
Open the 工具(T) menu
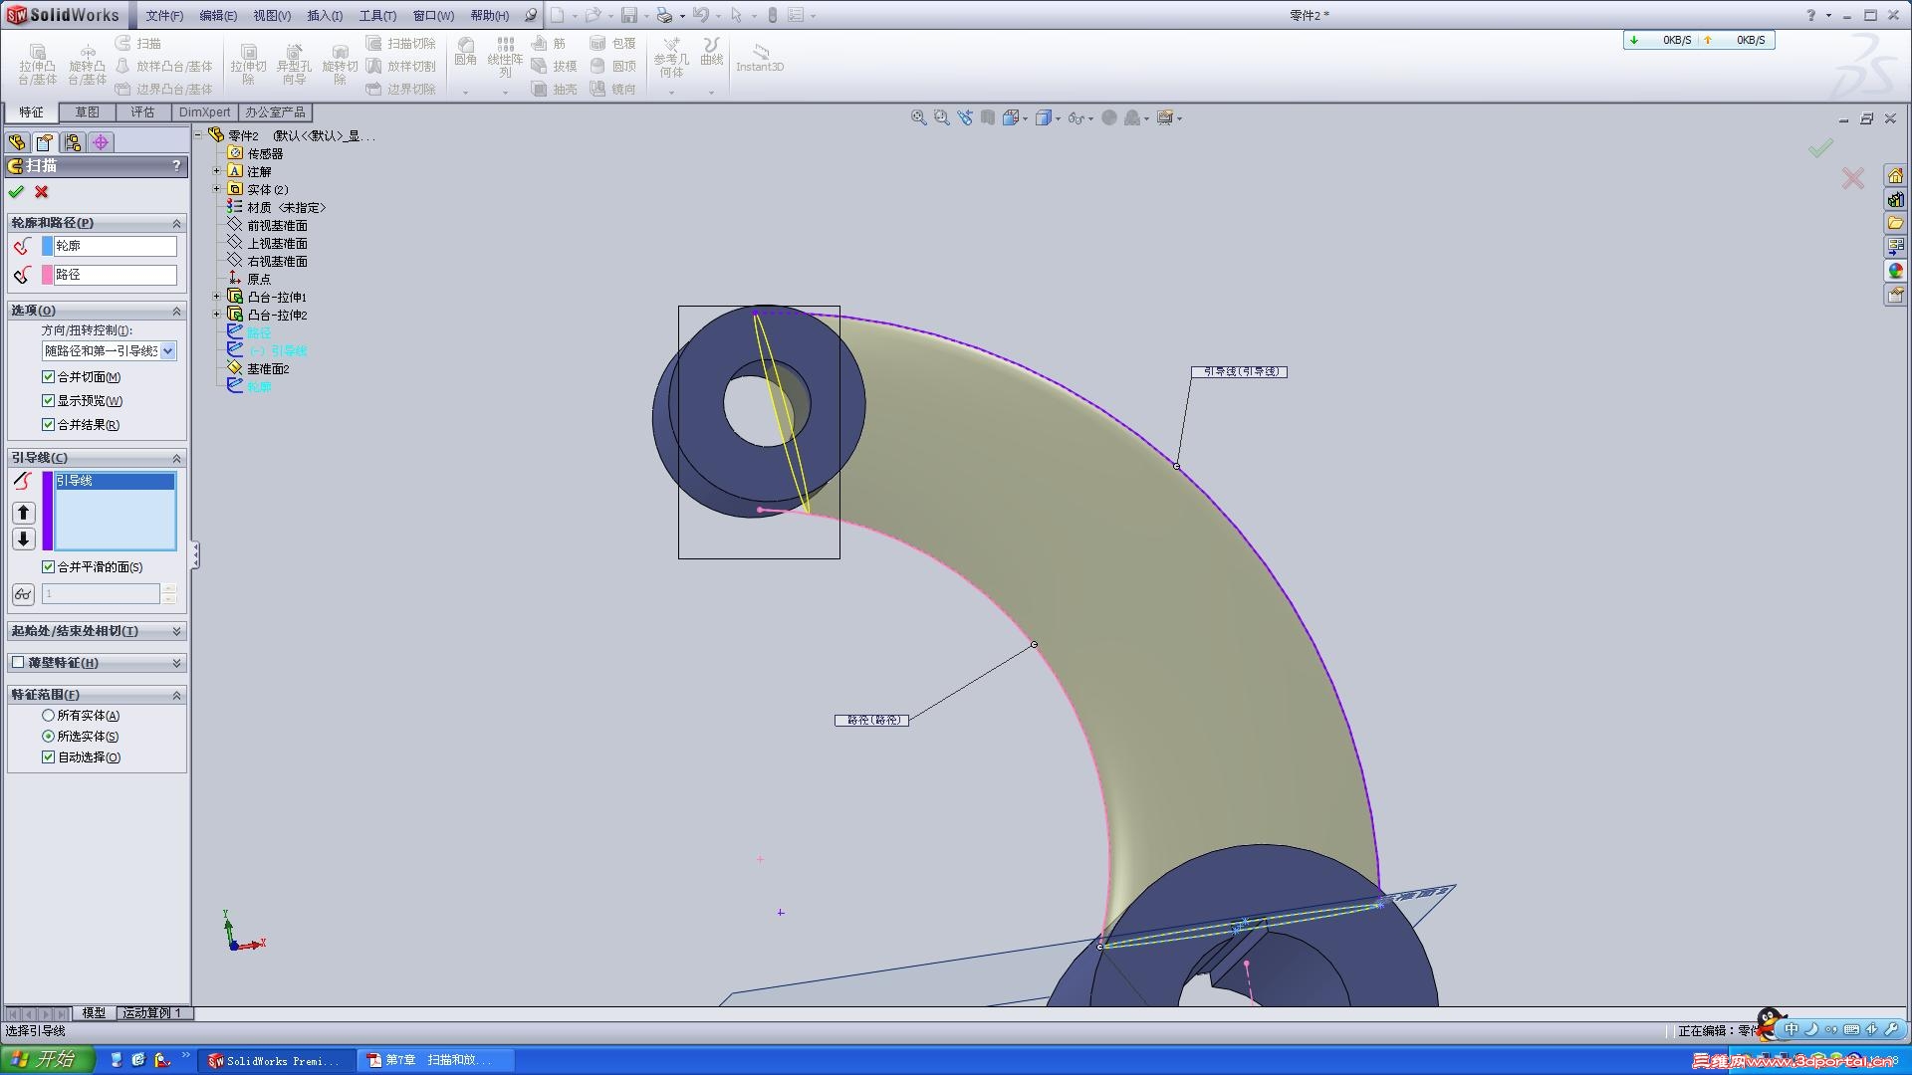[x=377, y=16]
